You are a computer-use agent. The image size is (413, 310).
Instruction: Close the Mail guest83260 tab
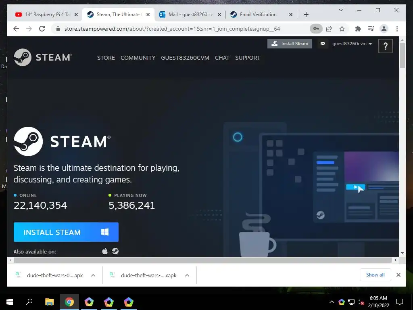click(219, 15)
